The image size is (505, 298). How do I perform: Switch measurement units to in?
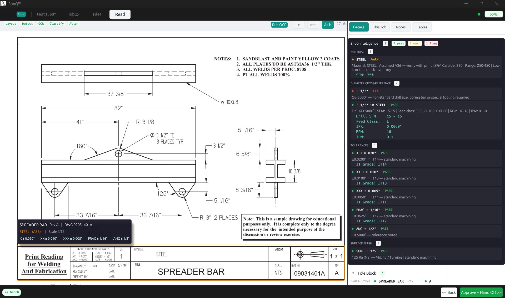(x=298, y=25)
